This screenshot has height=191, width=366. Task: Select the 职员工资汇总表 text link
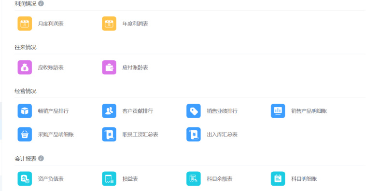tap(141, 135)
